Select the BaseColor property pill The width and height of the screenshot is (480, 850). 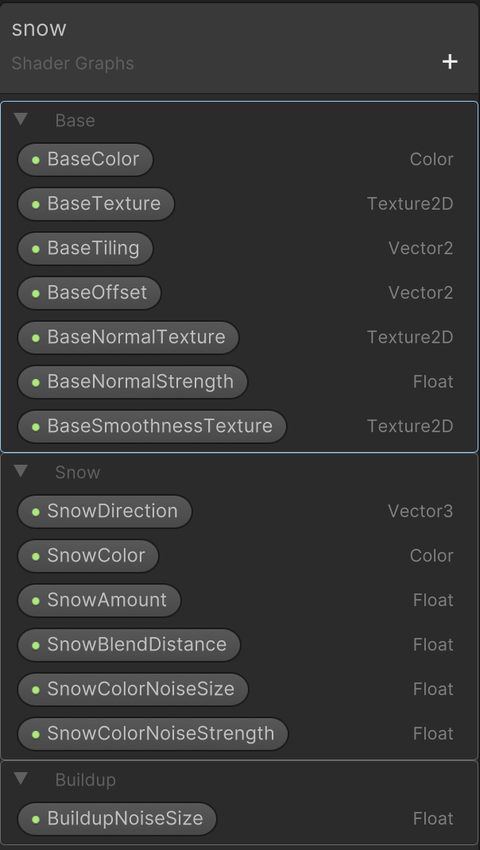(85, 159)
